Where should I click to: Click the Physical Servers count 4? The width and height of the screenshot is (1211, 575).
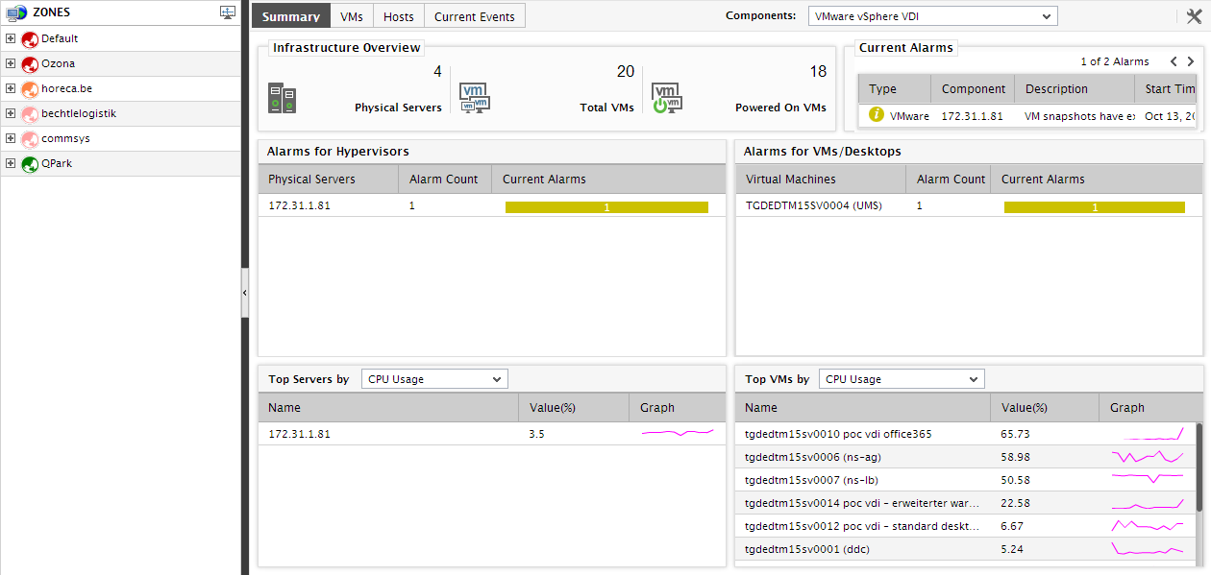point(437,71)
